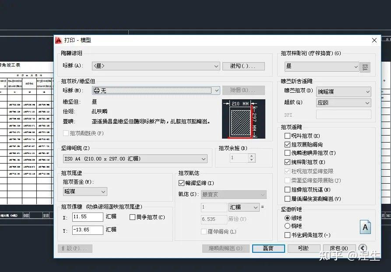This screenshot has height=272, width=391.
Task: Click the Cancel button beside OK
Action: point(304,248)
